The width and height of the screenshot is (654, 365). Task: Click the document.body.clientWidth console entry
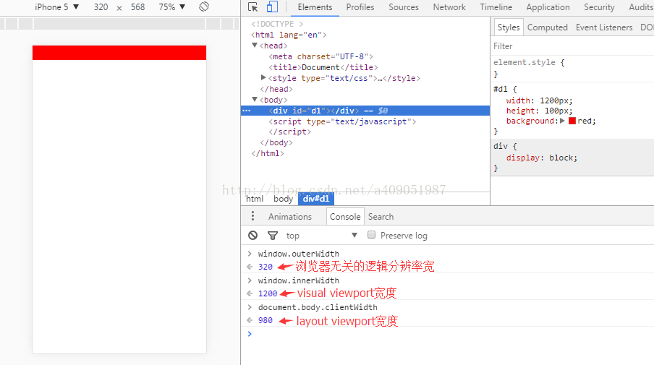[318, 307]
